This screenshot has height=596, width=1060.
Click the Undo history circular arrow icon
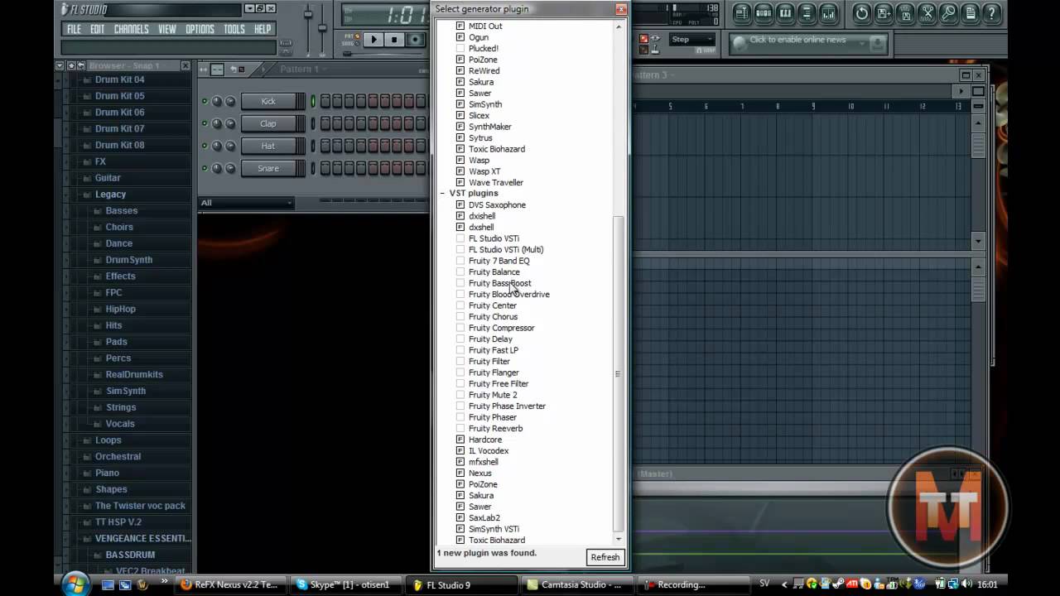pyautogui.click(x=862, y=13)
